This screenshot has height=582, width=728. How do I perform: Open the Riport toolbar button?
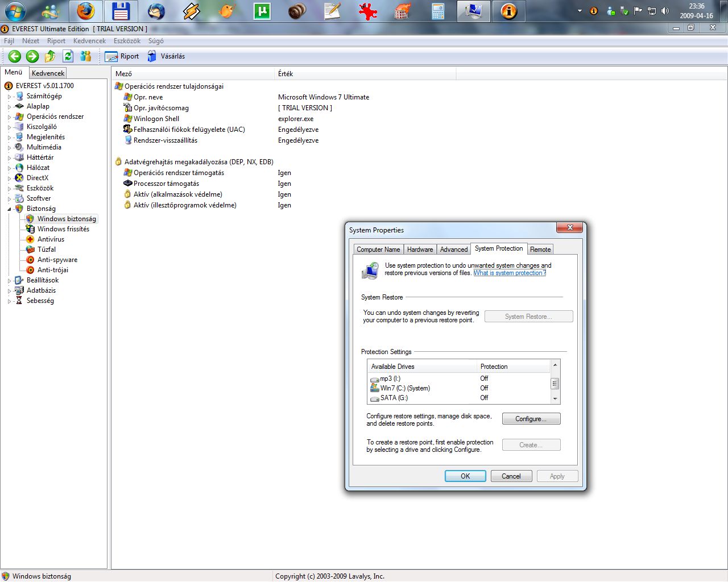point(122,56)
